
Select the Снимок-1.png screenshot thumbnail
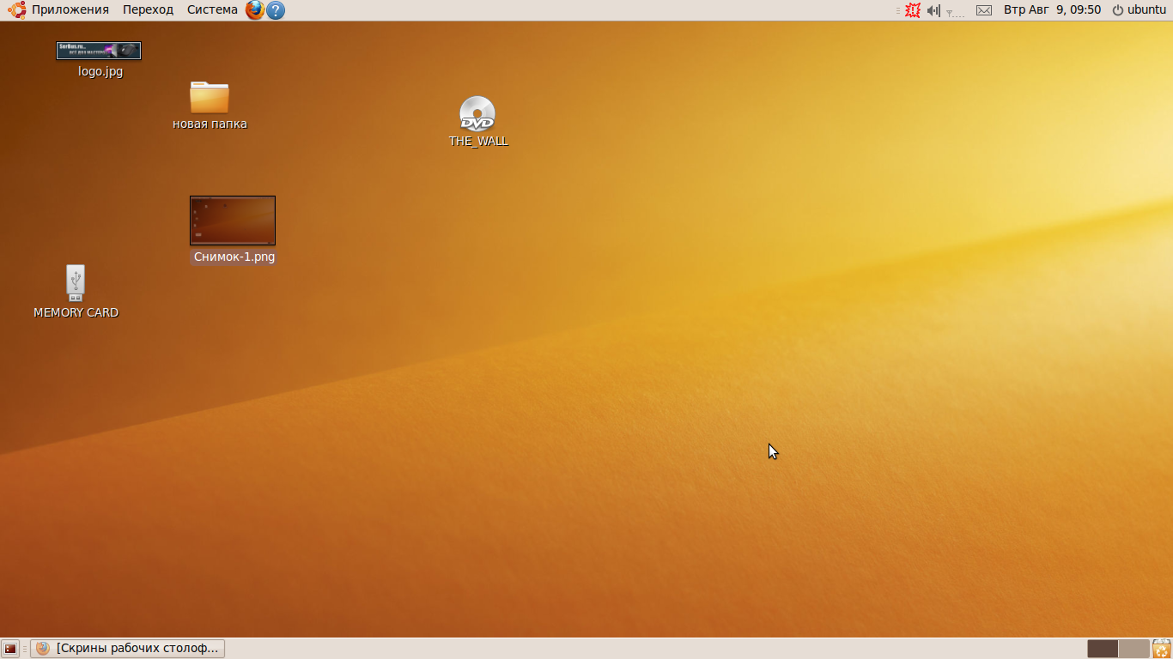click(233, 221)
